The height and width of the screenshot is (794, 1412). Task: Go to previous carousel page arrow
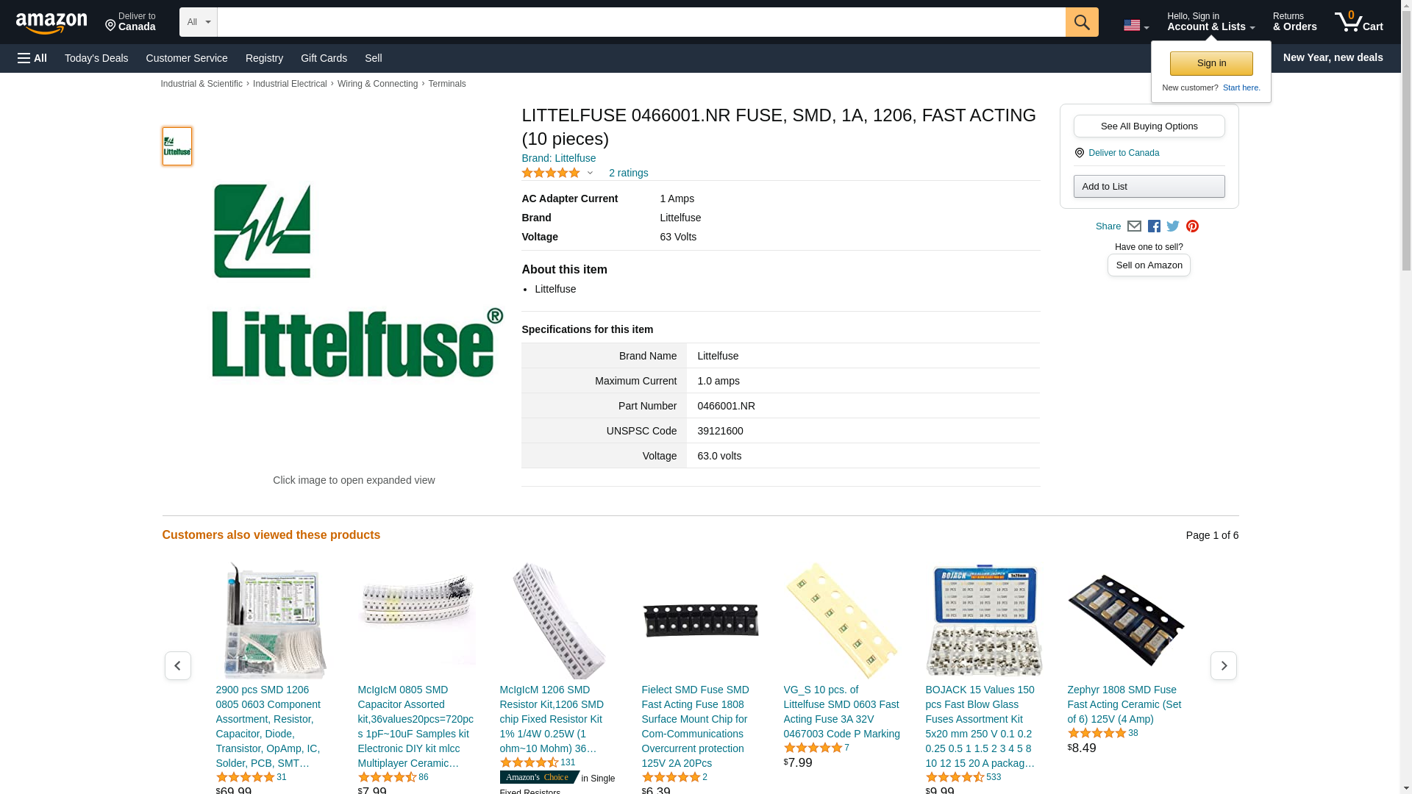click(x=178, y=665)
